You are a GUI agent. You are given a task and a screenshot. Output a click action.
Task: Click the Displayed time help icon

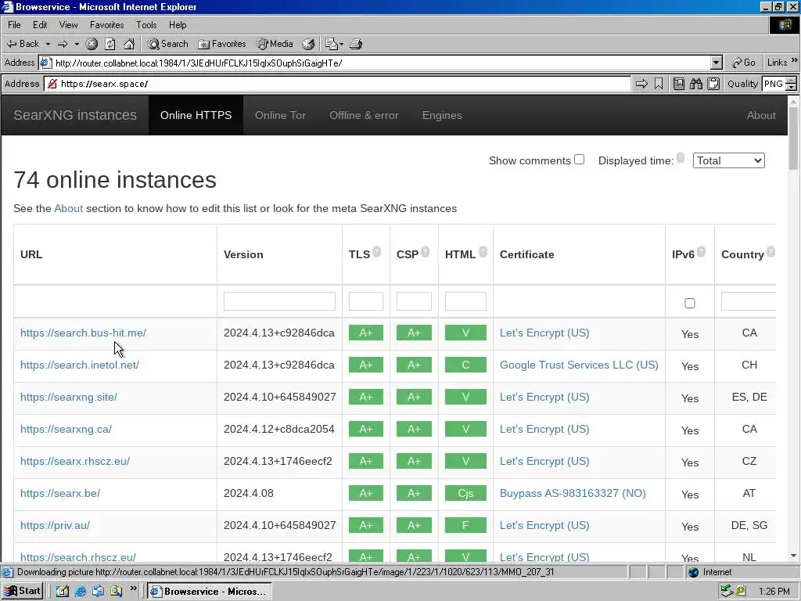pos(681,157)
